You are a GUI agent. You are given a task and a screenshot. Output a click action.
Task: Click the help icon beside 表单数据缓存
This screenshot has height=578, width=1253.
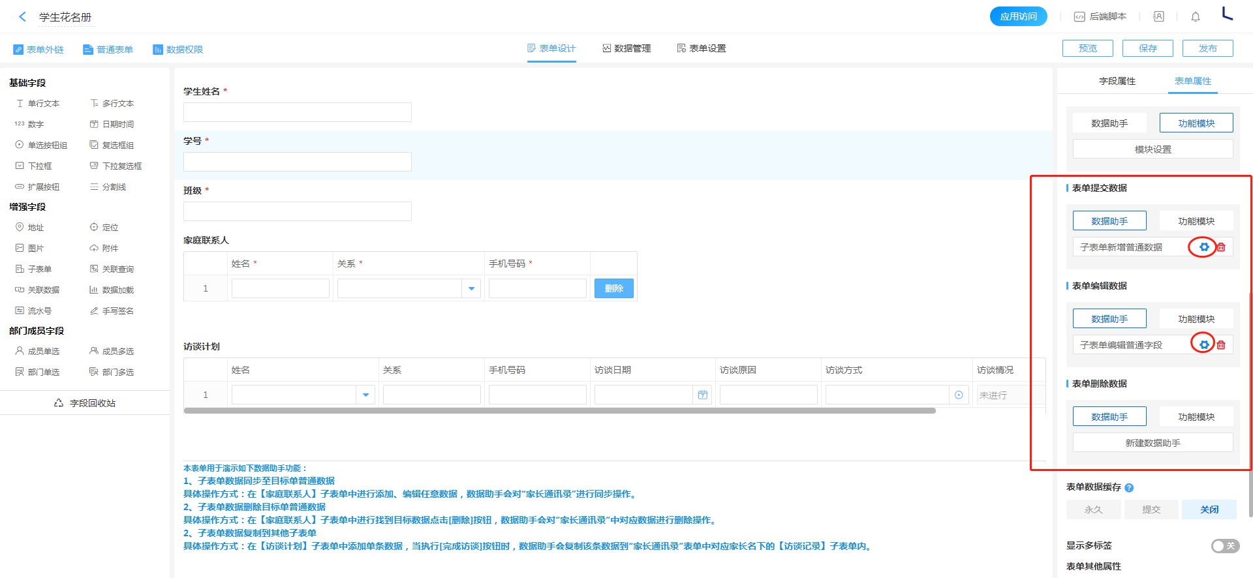pos(1129,488)
